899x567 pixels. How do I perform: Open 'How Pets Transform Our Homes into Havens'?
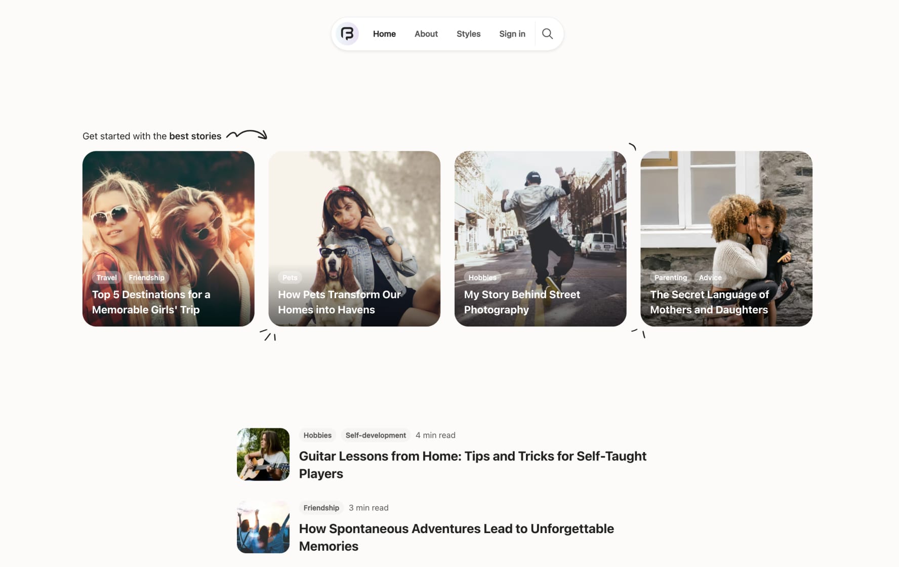[339, 302]
